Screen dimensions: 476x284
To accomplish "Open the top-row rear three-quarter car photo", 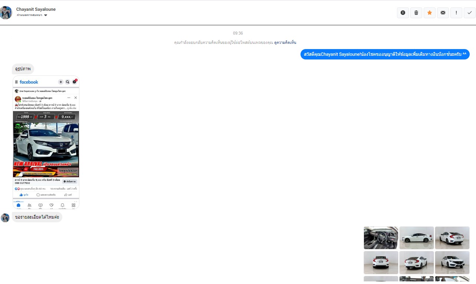I will (x=452, y=238).
